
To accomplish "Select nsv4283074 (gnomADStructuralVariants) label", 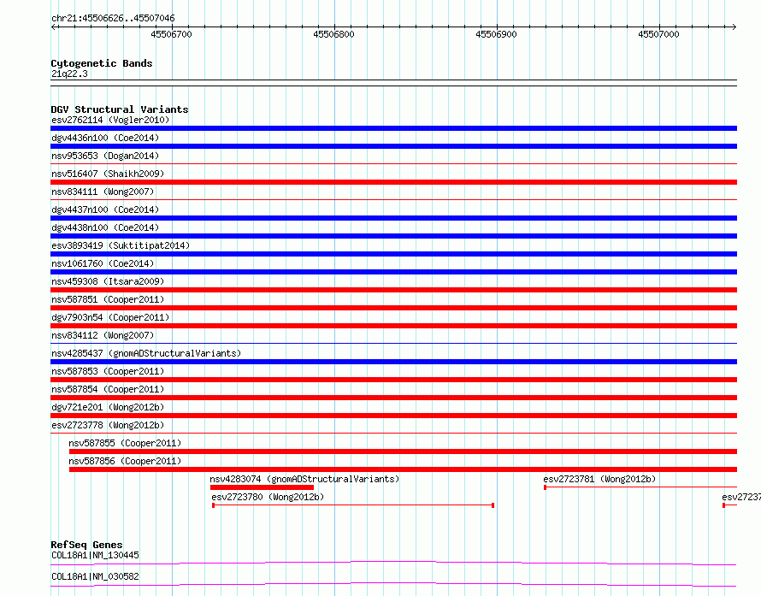I will pos(304,479).
